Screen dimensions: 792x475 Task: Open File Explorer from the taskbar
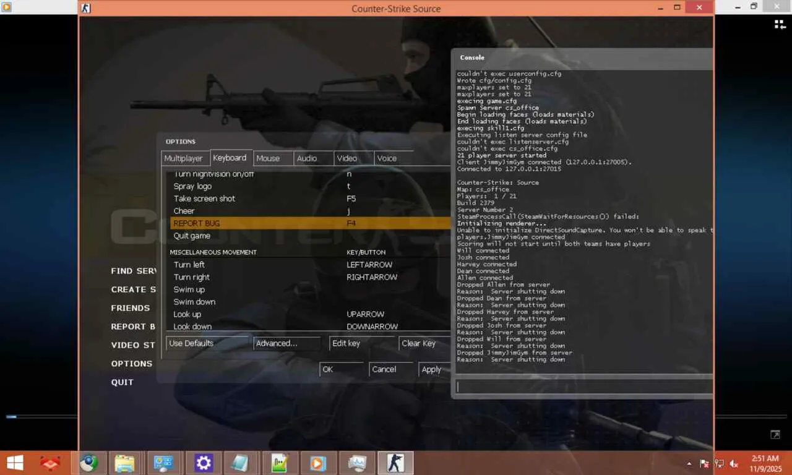point(124,463)
